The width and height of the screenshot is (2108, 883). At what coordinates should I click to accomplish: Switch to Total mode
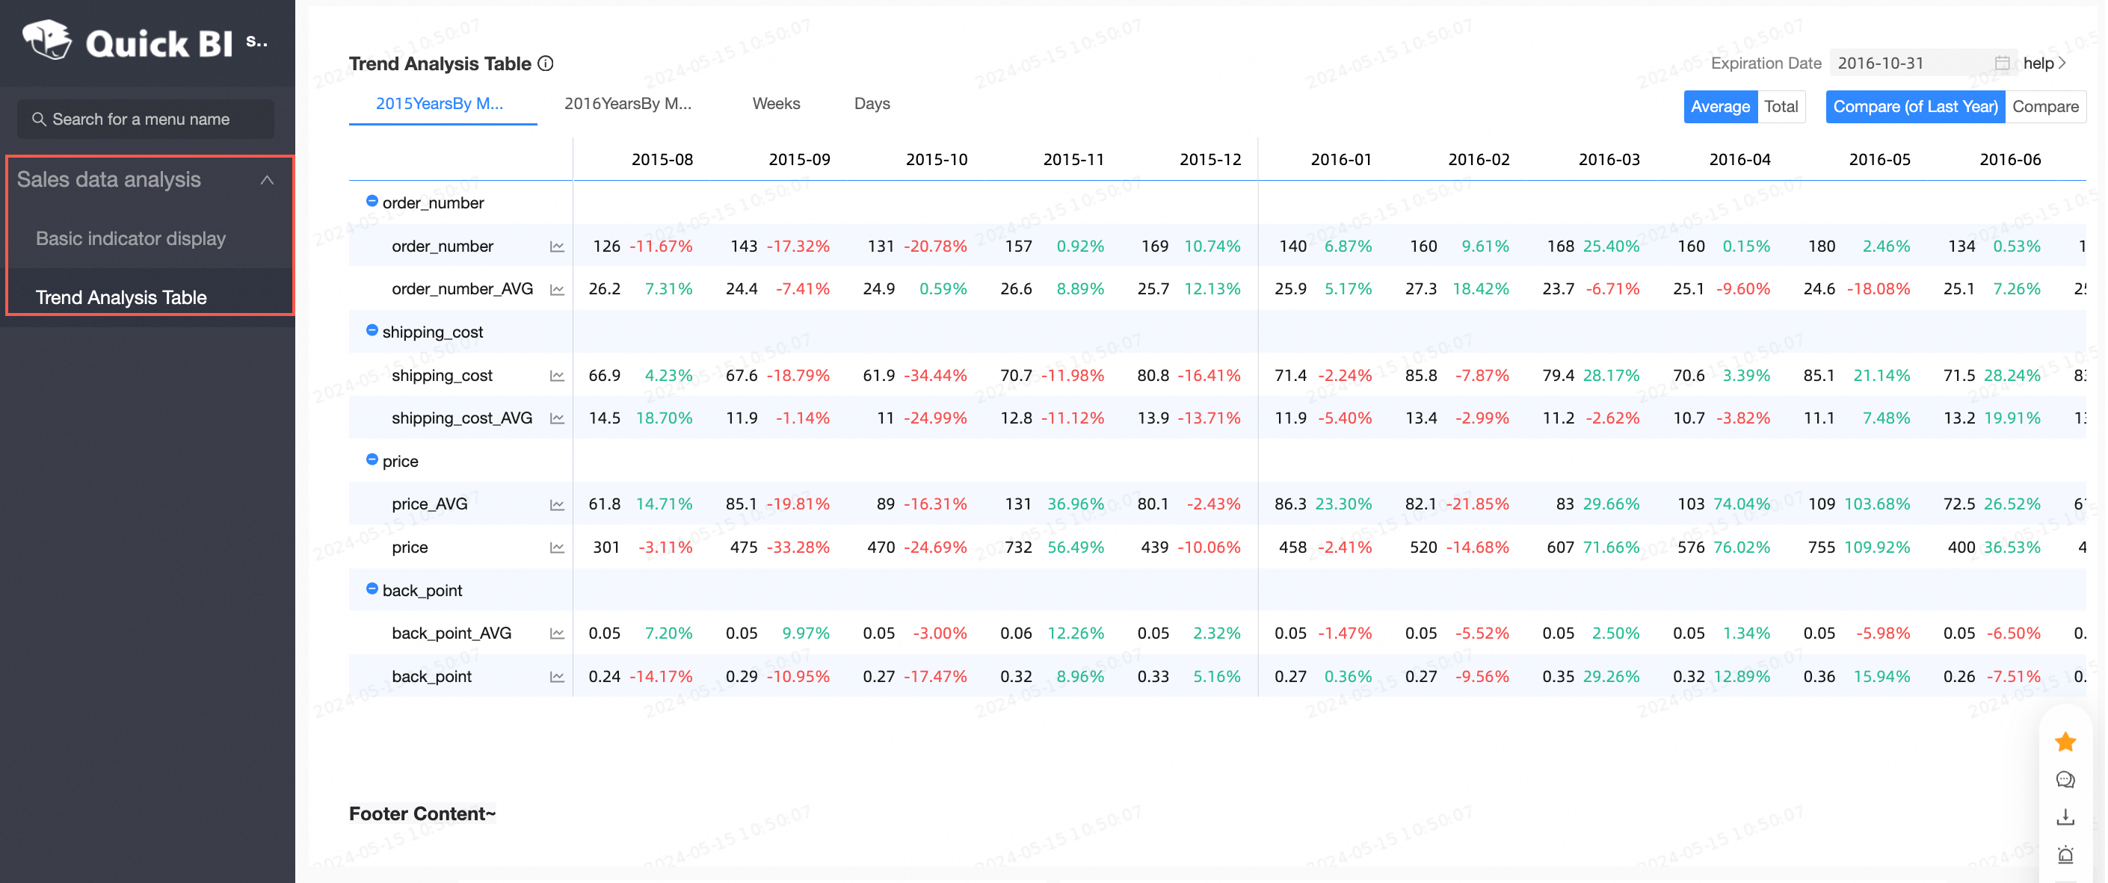click(1780, 106)
